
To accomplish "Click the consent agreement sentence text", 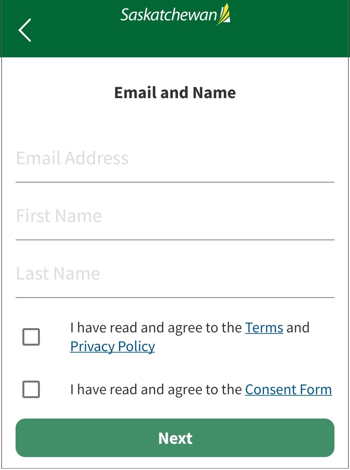I will click(x=156, y=390).
